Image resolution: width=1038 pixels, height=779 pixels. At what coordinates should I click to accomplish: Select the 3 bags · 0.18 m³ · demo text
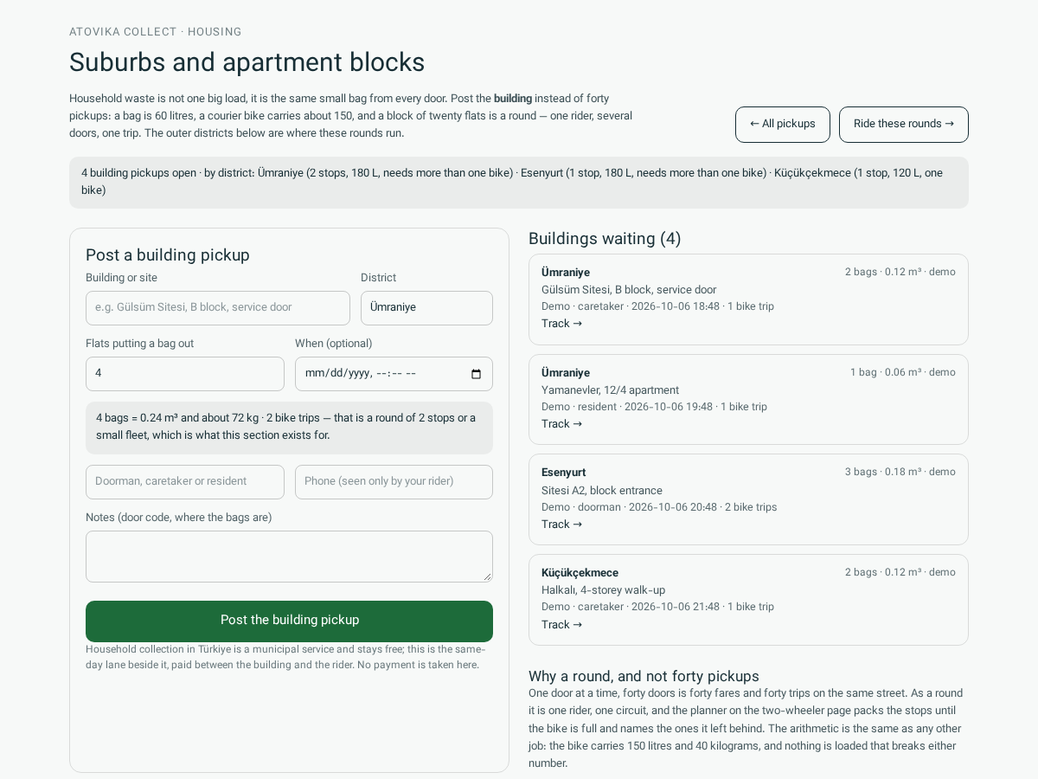point(900,472)
